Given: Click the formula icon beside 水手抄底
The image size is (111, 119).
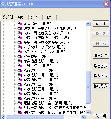Looking at the screenshot, I should tap(20, 56).
